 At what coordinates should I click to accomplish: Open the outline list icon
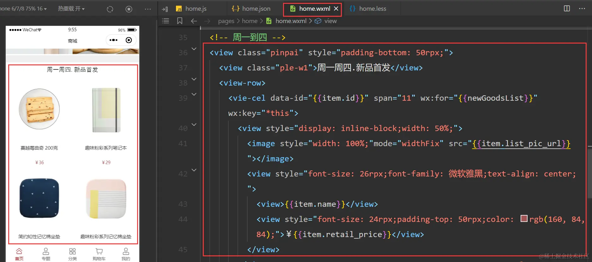166,21
